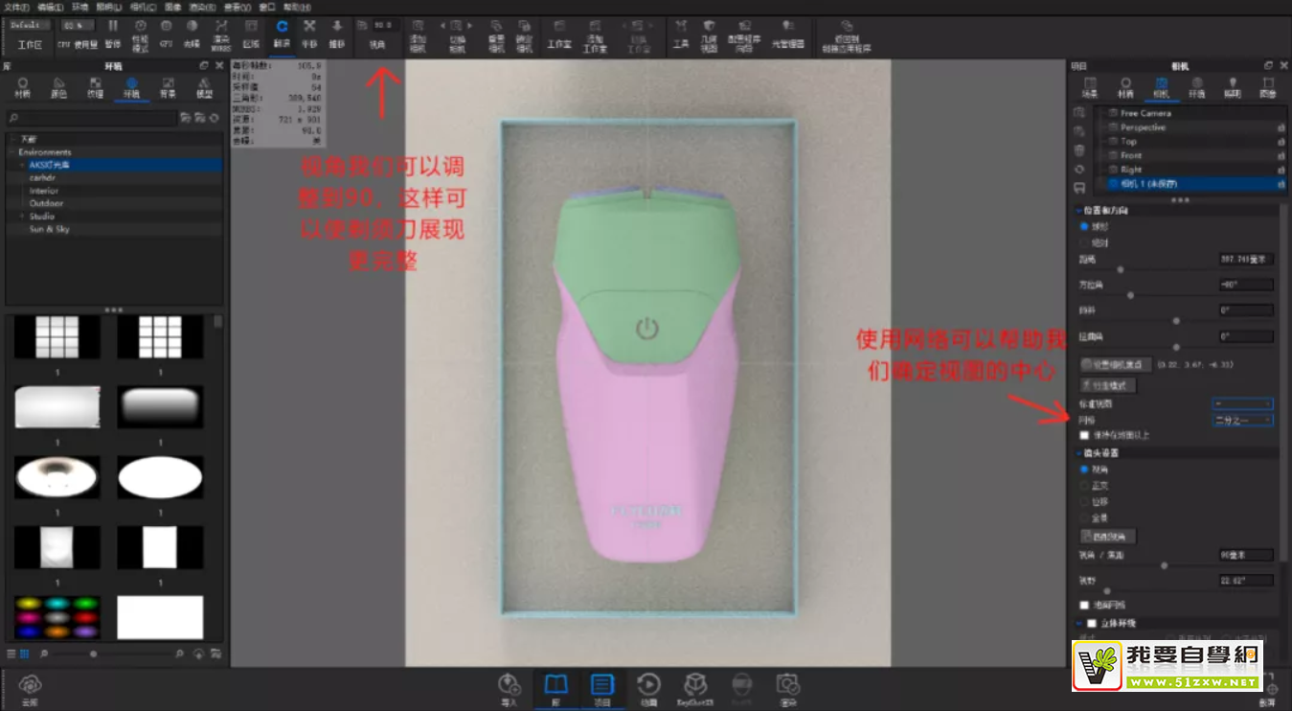Select the 球形 radio button

click(1083, 226)
